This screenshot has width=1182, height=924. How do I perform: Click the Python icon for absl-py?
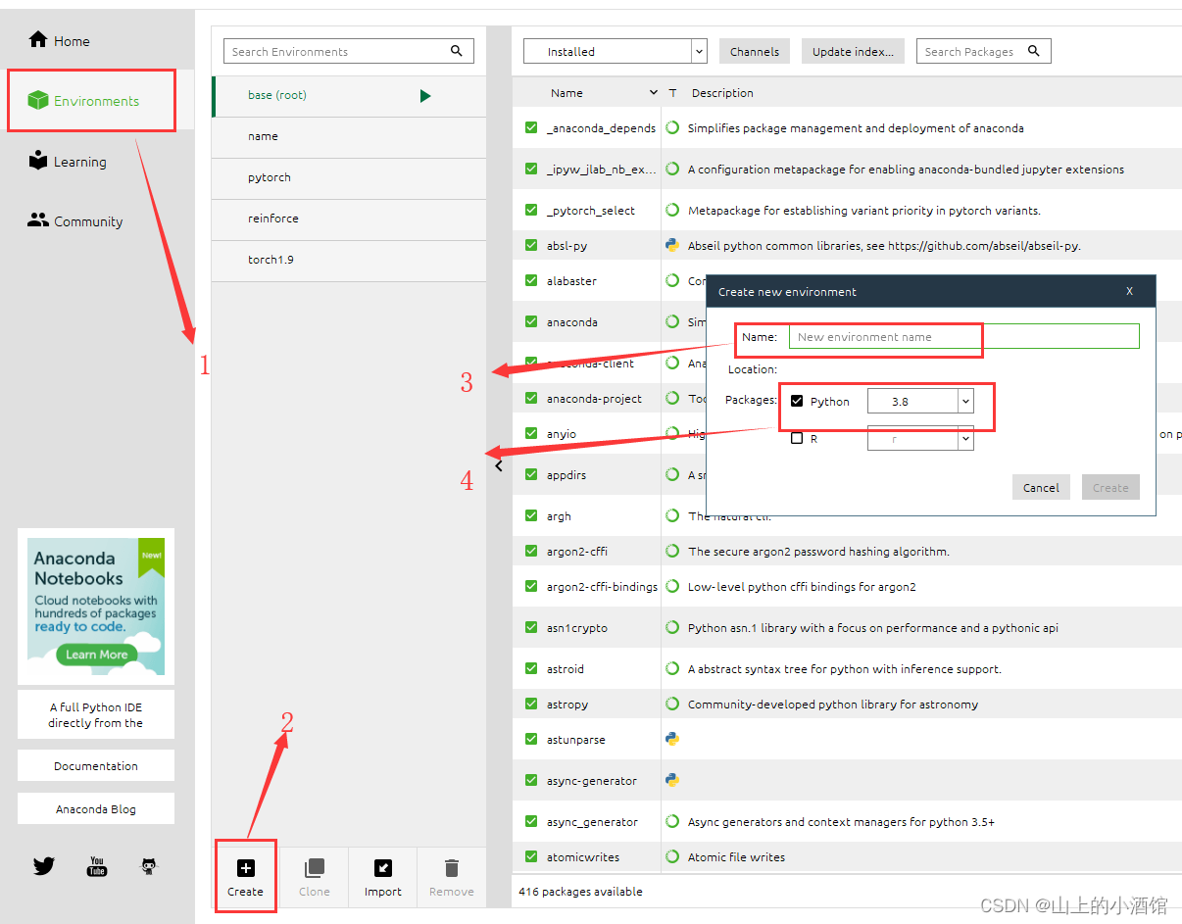[x=672, y=245]
